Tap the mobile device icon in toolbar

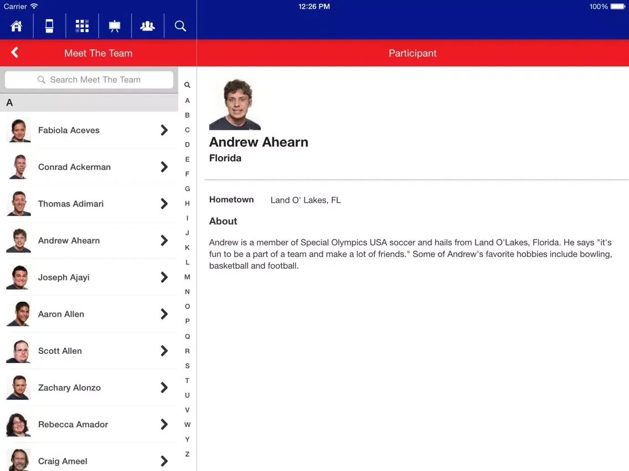[49, 26]
